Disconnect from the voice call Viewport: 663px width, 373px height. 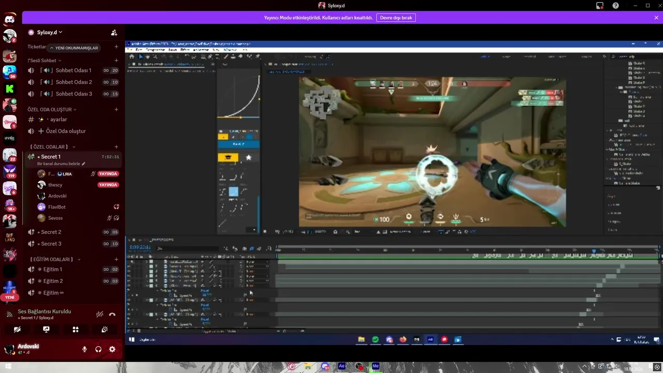[x=112, y=314]
